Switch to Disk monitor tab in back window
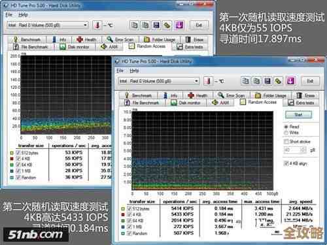This screenshot has height=245, width=327. 75,47
